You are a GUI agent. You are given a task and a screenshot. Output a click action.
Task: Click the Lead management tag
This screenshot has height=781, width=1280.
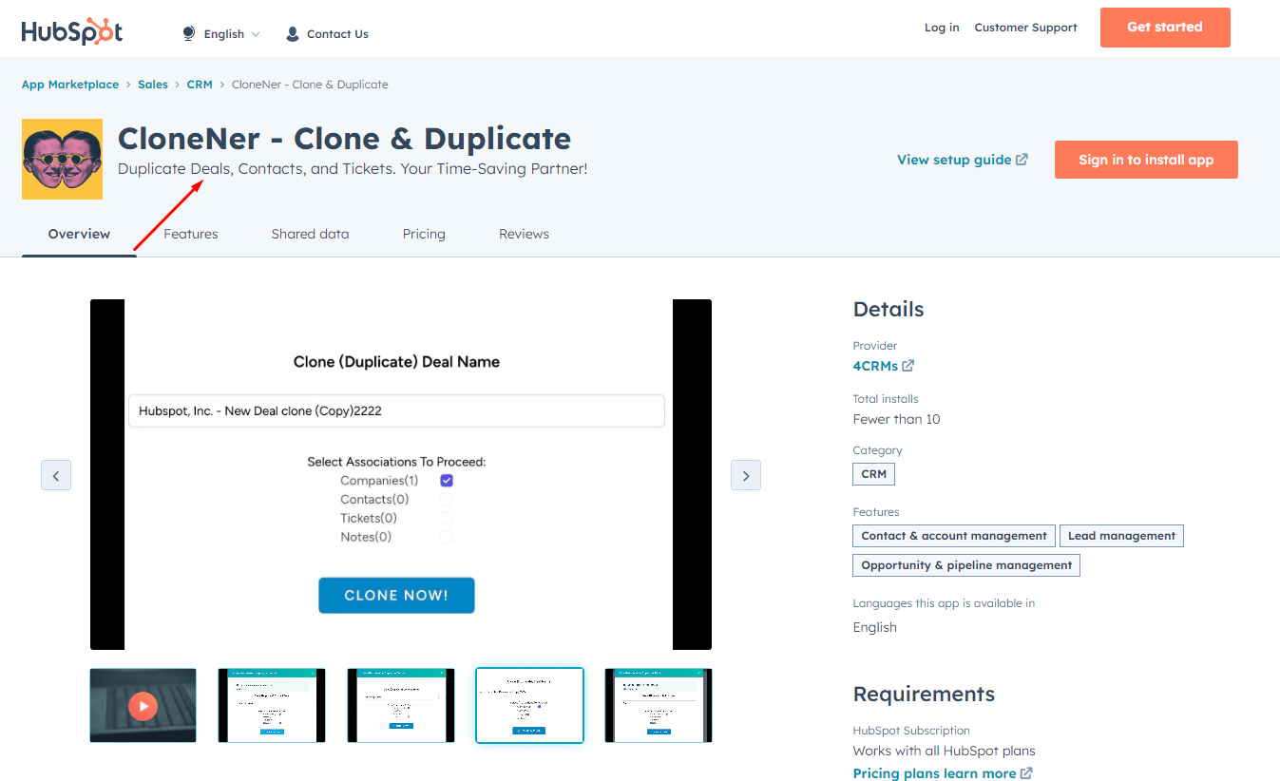[1121, 536]
